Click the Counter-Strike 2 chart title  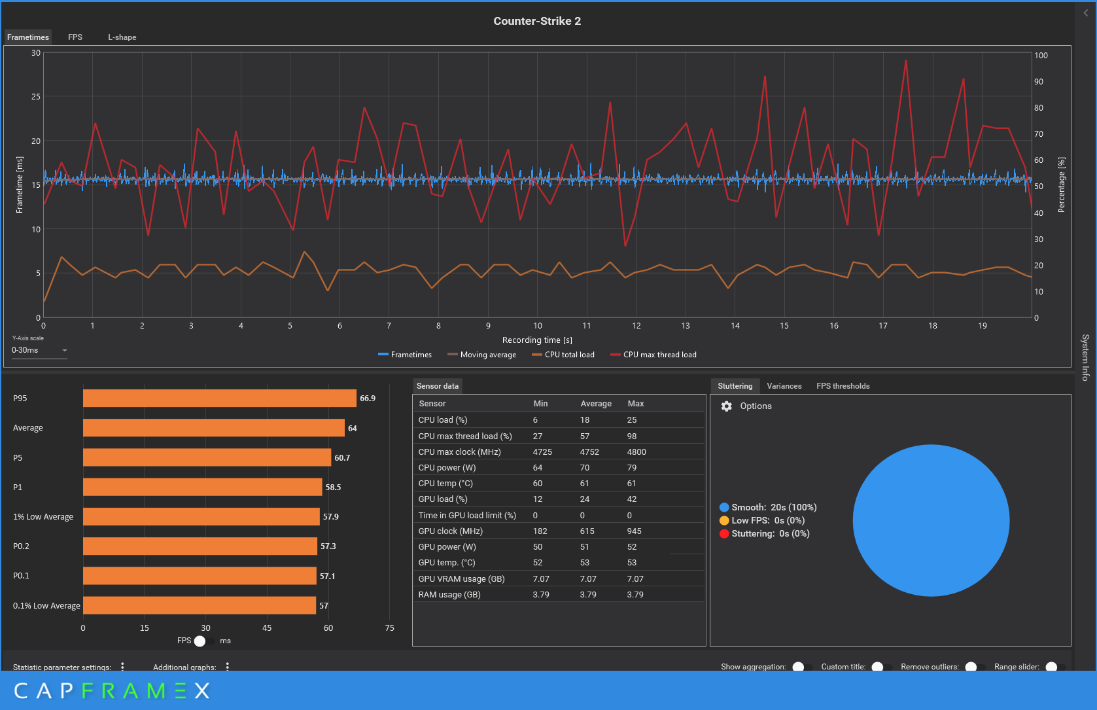pyautogui.click(x=537, y=21)
